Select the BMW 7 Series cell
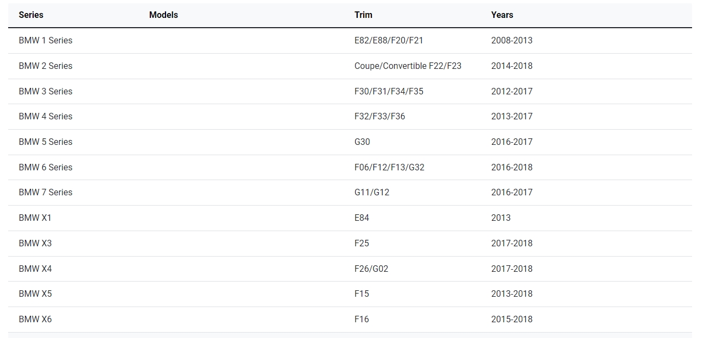 tap(46, 193)
